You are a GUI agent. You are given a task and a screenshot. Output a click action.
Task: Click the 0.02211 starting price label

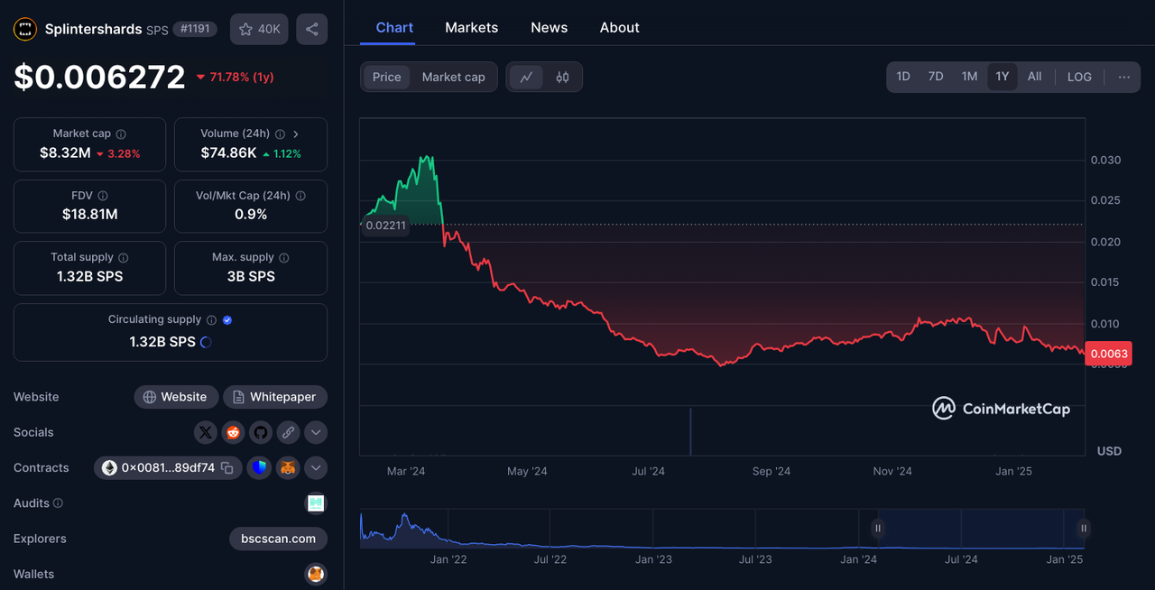(x=386, y=226)
